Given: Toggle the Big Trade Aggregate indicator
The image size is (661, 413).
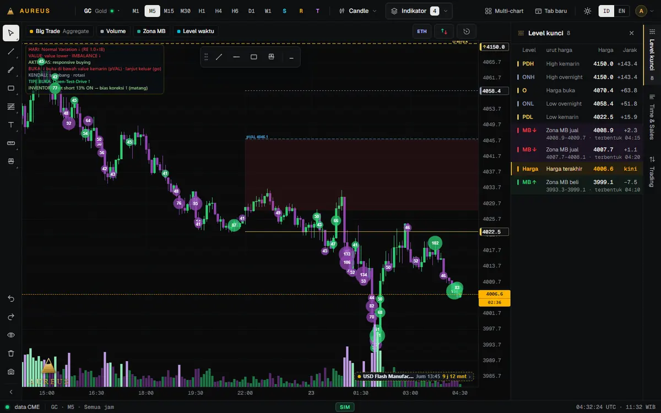Looking at the screenshot, I should [59, 31].
